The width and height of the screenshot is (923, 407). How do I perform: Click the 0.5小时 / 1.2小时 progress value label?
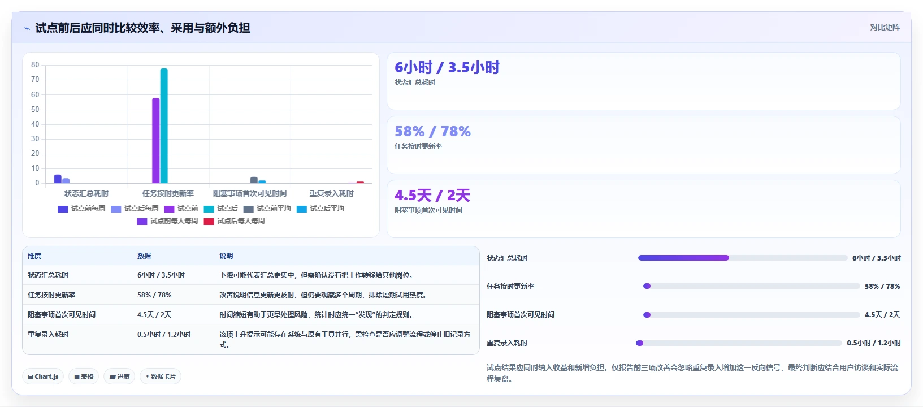click(x=874, y=343)
